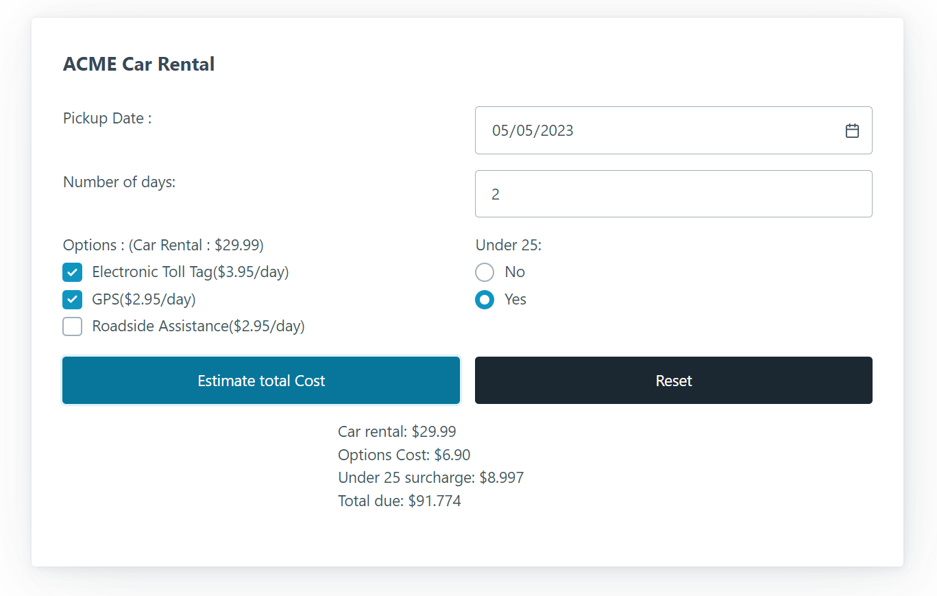Screen dimensions: 937x596
Task: Click the Options pricing label
Action: click(x=163, y=245)
